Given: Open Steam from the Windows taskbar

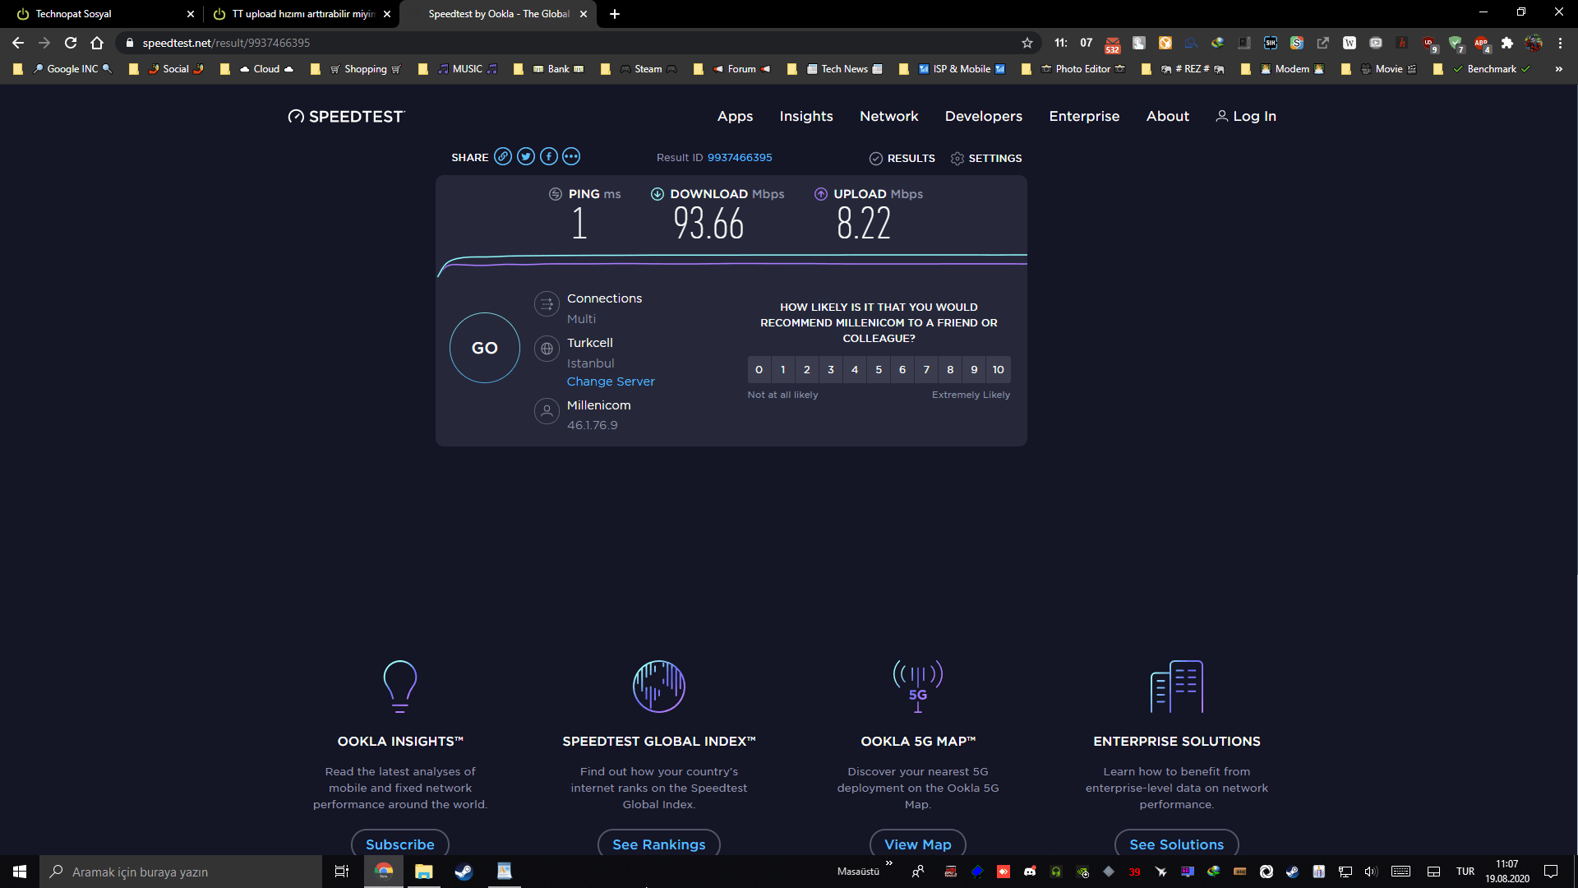Looking at the screenshot, I should click(x=464, y=872).
